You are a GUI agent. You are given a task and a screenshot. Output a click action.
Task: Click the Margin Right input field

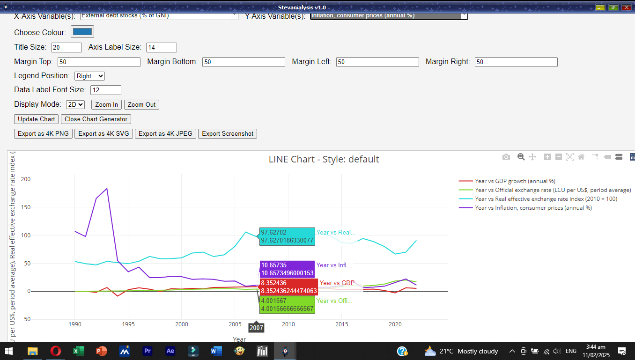click(516, 62)
